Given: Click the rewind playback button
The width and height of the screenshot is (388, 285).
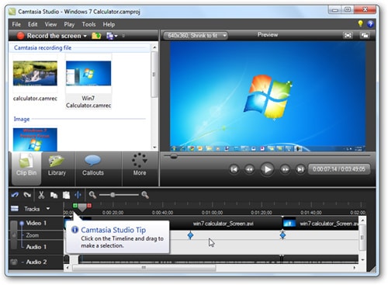Looking at the screenshot, I should [249, 169].
